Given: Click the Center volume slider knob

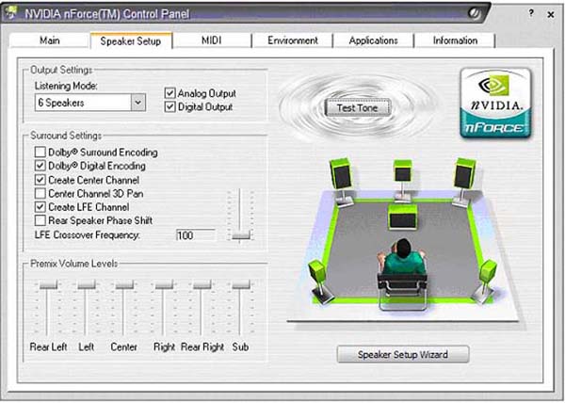Looking at the screenshot, I should [124, 285].
